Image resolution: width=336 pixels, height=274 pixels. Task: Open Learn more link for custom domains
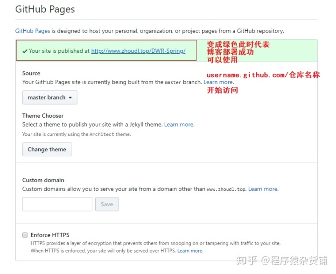coord(263,189)
